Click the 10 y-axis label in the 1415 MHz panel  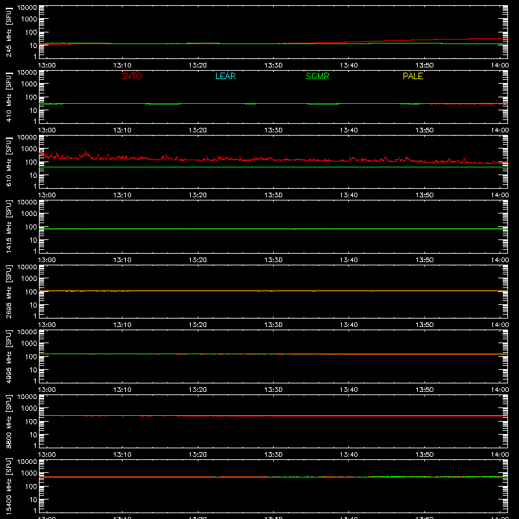(34, 240)
